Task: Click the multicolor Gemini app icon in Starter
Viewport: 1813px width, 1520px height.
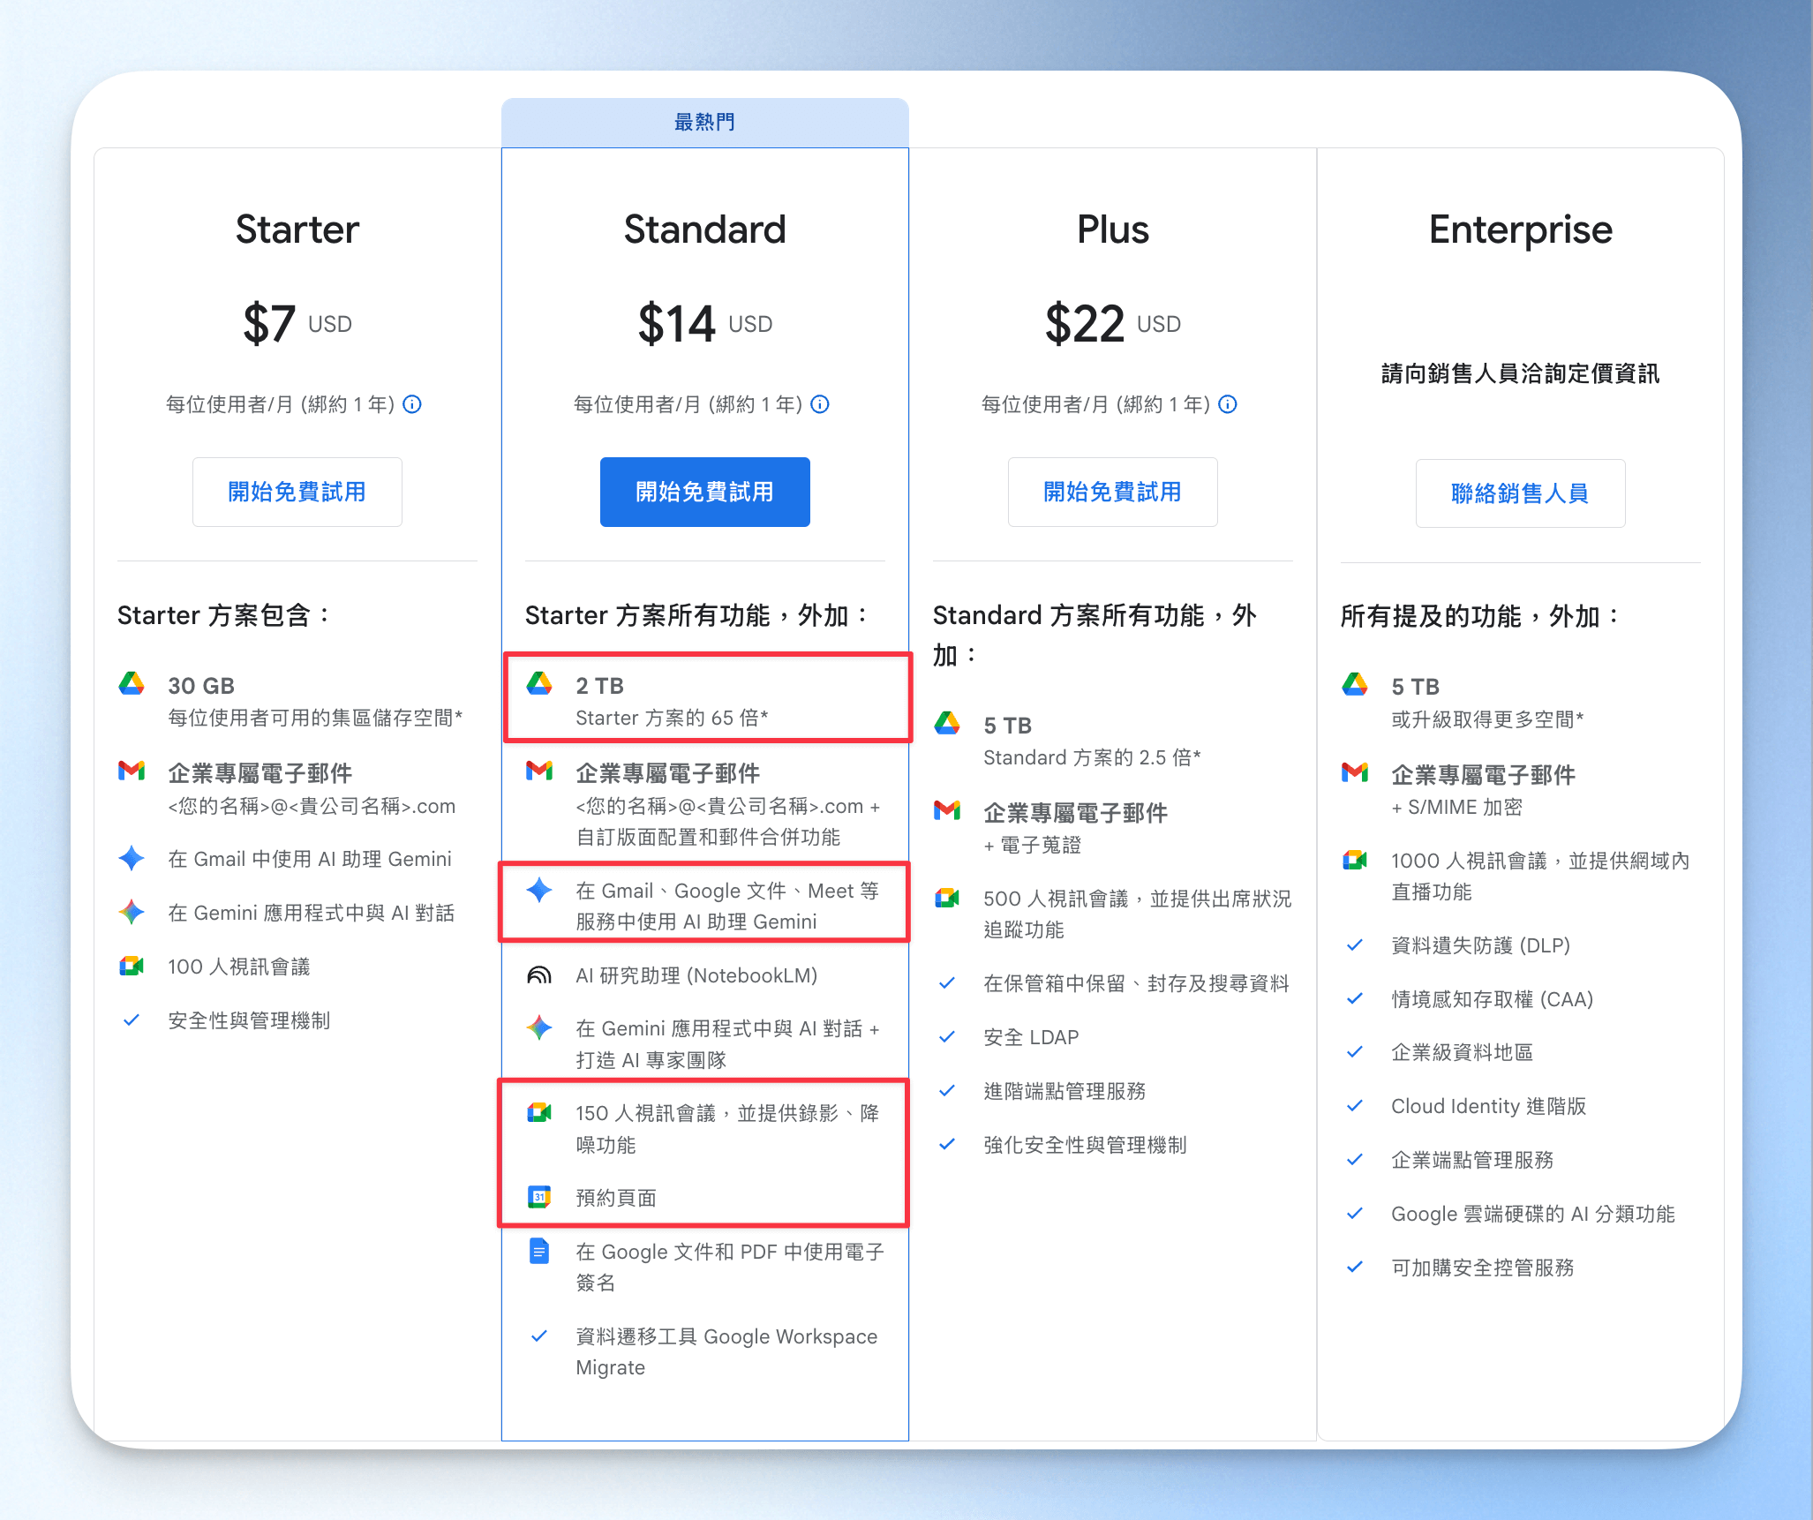Action: 132,912
